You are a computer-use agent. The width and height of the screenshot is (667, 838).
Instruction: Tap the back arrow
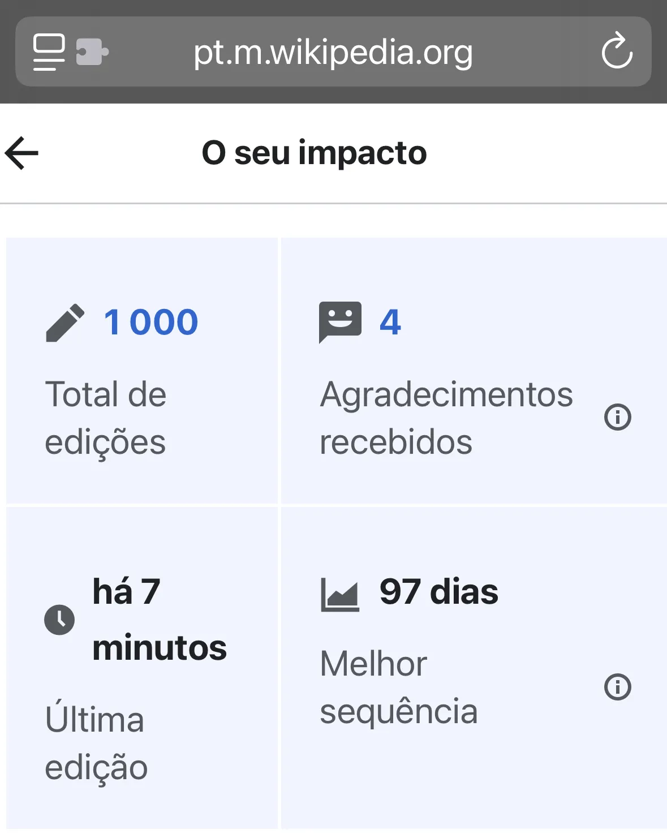click(21, 153)
